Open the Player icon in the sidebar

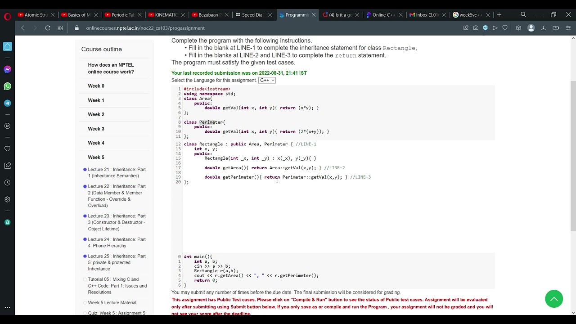[8, 126]
